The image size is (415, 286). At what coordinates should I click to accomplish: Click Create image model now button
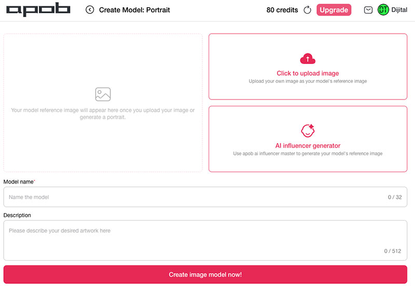(205, 275)
